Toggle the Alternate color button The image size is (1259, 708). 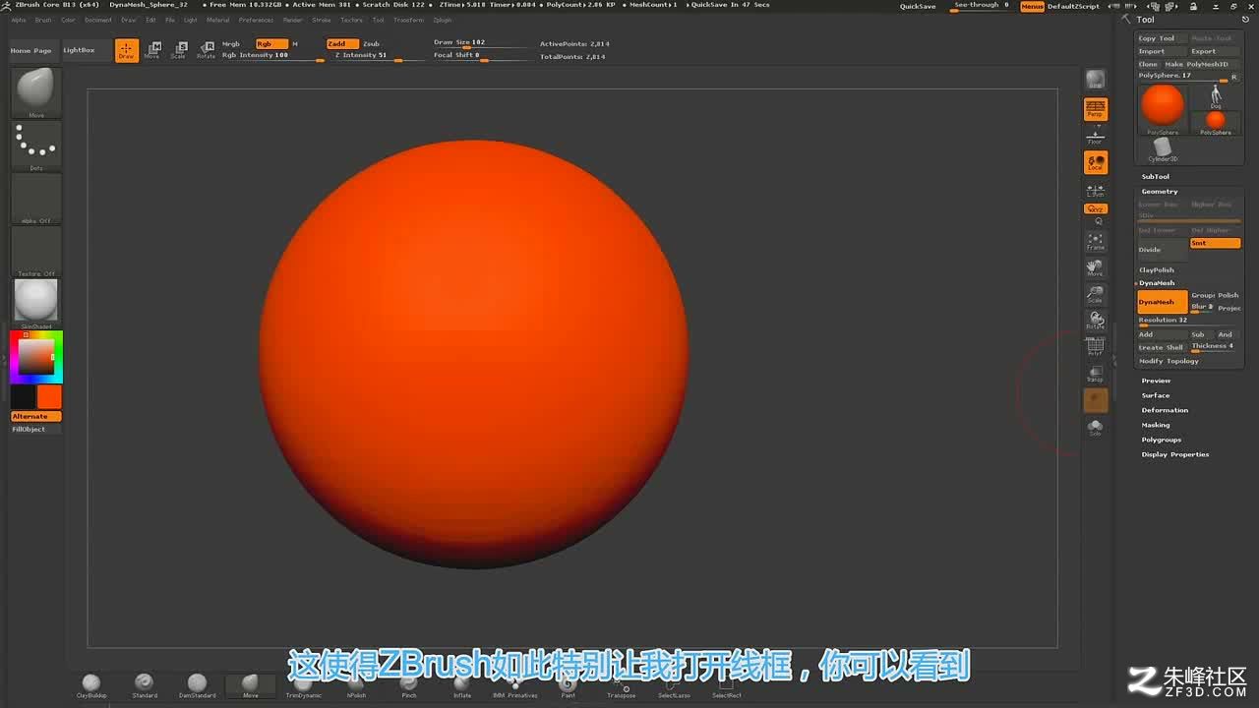[x=36, y=416]
